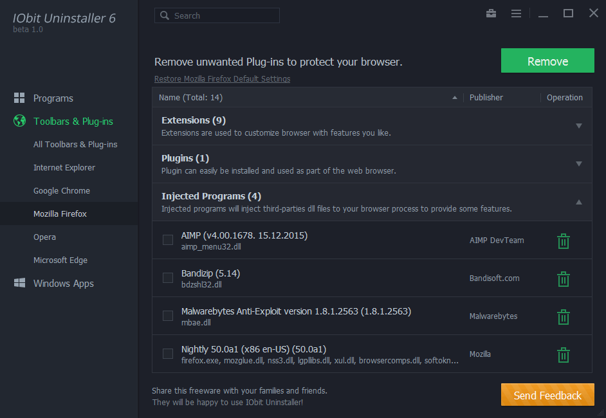Click the mbae.dll file name
606x418 pixels.
196,323
